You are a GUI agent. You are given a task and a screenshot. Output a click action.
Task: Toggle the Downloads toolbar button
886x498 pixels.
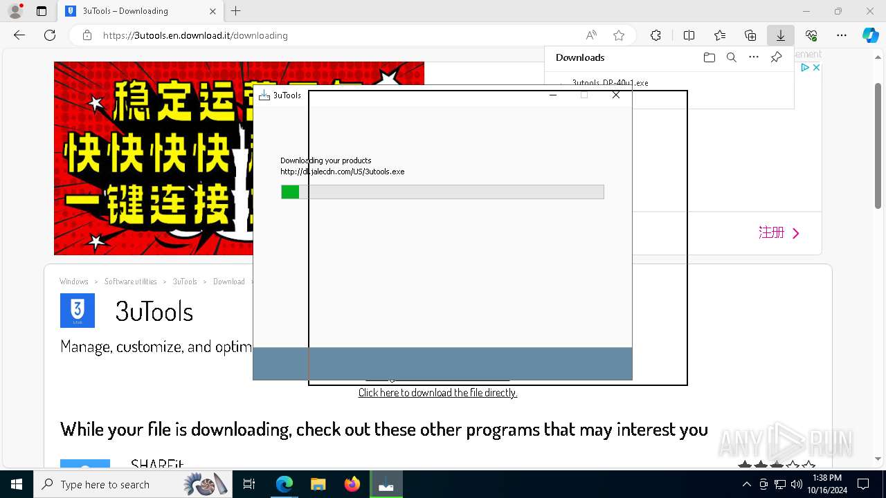click(780, 35)
